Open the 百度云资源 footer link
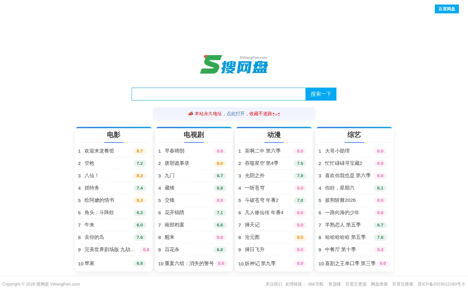Screen dimensions: 468x292 (x=356, y=284)
